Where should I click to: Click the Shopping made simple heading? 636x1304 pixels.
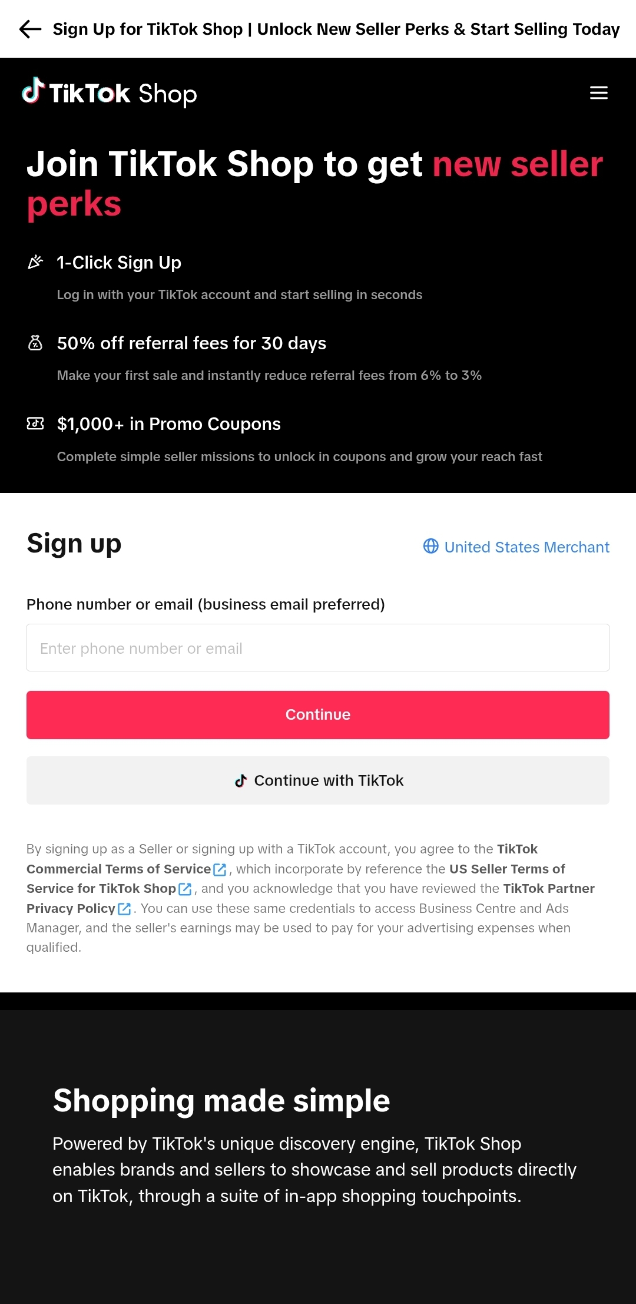(x=221, y=1100)
